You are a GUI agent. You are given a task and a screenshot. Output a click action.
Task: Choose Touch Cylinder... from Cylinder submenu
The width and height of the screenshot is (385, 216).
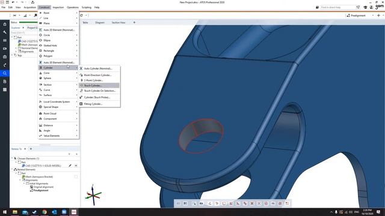[99, 85]
